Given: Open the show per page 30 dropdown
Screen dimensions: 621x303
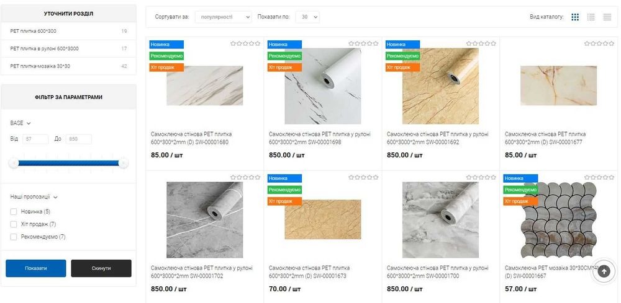Looking at the screenshot, I should coord(307,17).
